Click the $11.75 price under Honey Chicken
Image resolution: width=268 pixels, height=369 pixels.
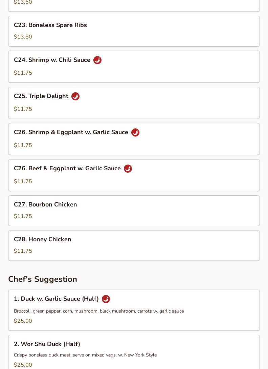click(x=23, y=251)
